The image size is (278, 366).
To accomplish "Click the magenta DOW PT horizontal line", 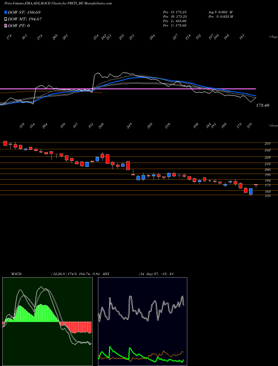I will (128, 89).
